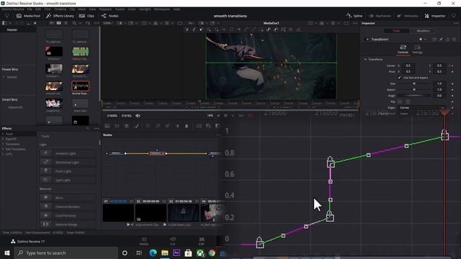Image resolution: width=461 pixels, height=259 pixels.
Task: Open the Keyframes panel
Action: (380, 16)
